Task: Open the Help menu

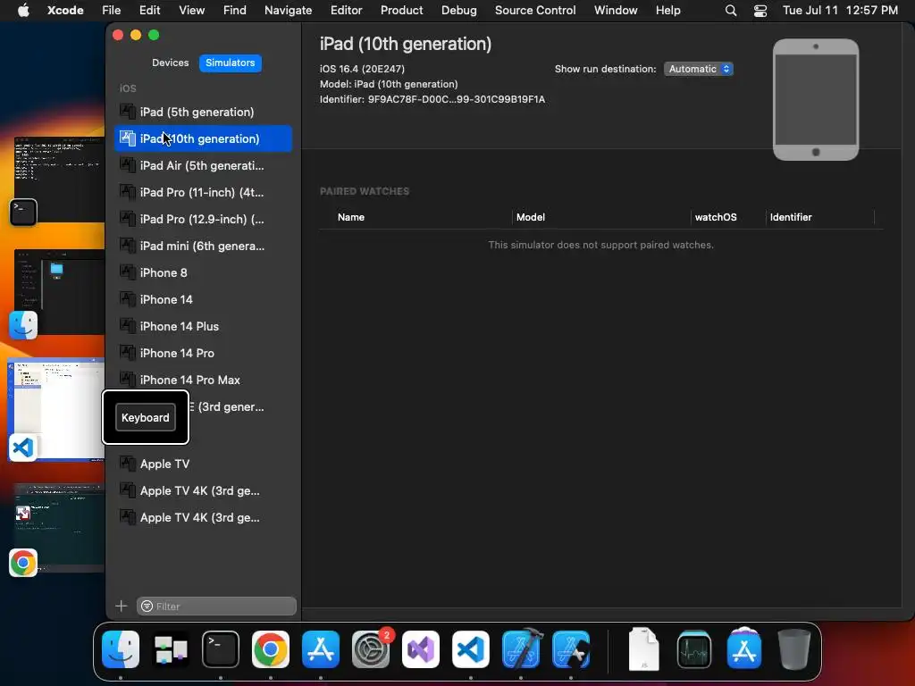Action: 667,11
